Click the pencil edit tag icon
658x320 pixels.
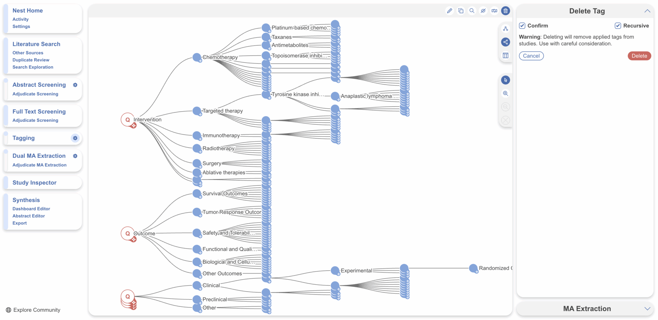click(x=449, y=11)
